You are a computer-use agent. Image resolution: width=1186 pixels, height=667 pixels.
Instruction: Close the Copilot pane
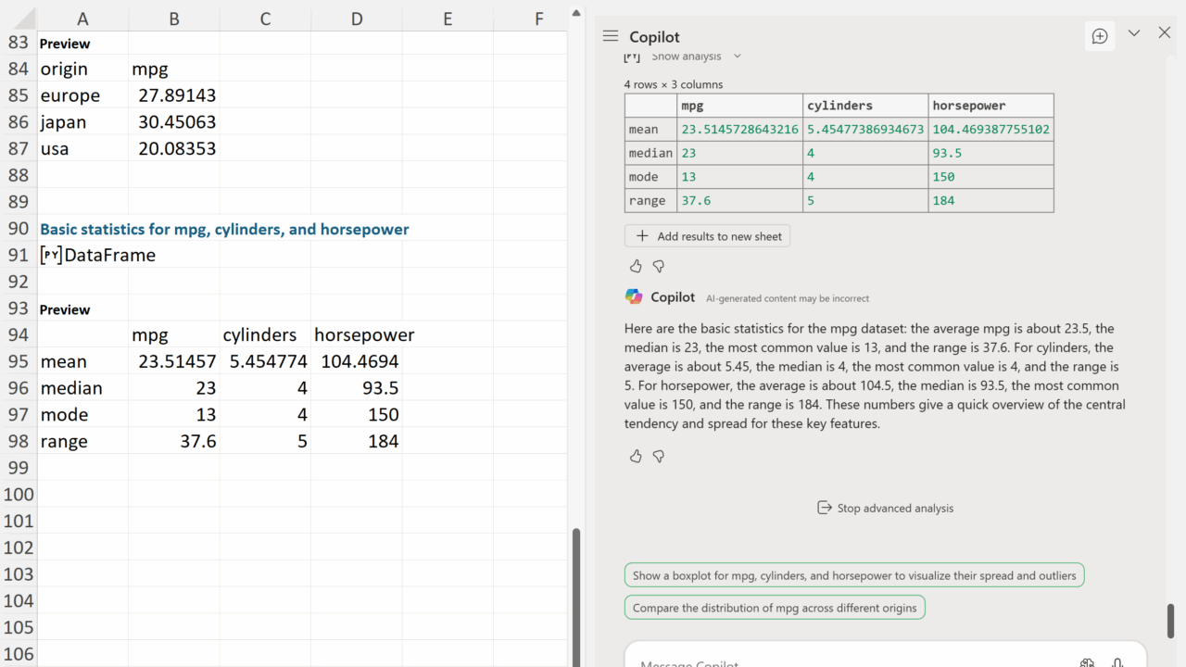point(1165,33)
